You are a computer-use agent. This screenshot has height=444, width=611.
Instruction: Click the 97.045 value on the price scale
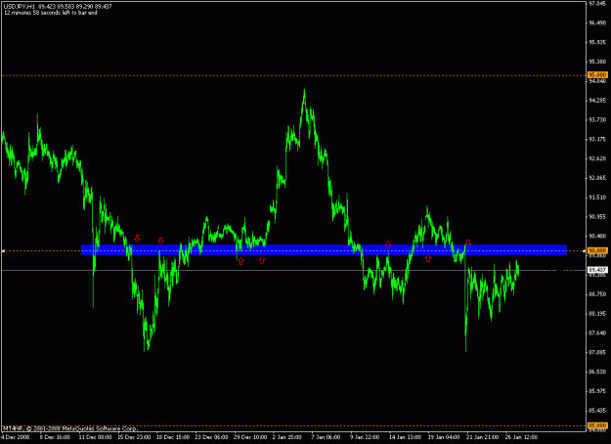pos(597,4)
